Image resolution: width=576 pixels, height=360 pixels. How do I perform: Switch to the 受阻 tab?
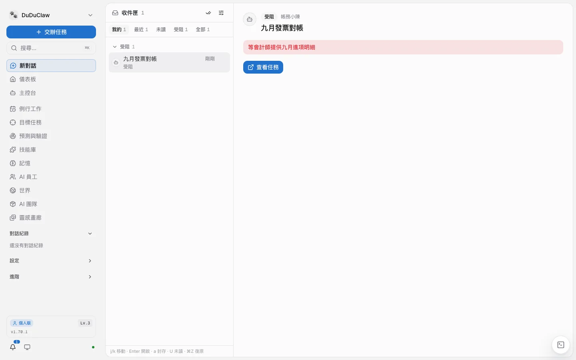(x=180, y=30)
